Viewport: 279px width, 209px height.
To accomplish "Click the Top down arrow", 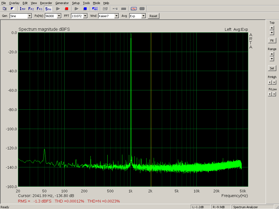I will [x=272, y=33].
